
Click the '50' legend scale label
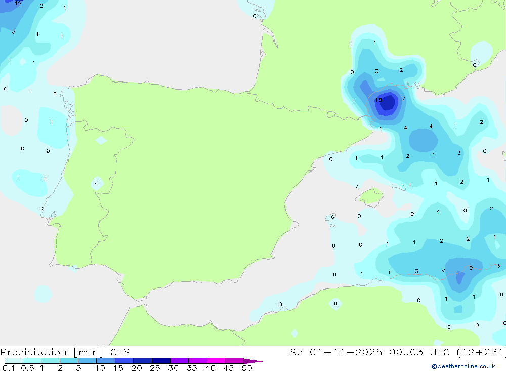247,368
